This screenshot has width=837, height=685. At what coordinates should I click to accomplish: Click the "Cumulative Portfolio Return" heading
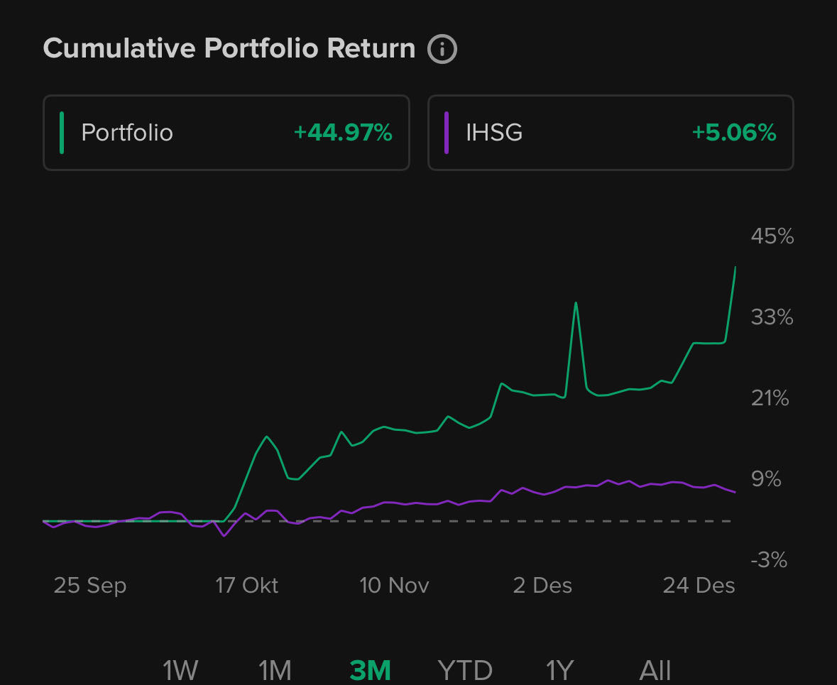pos(229,49)
